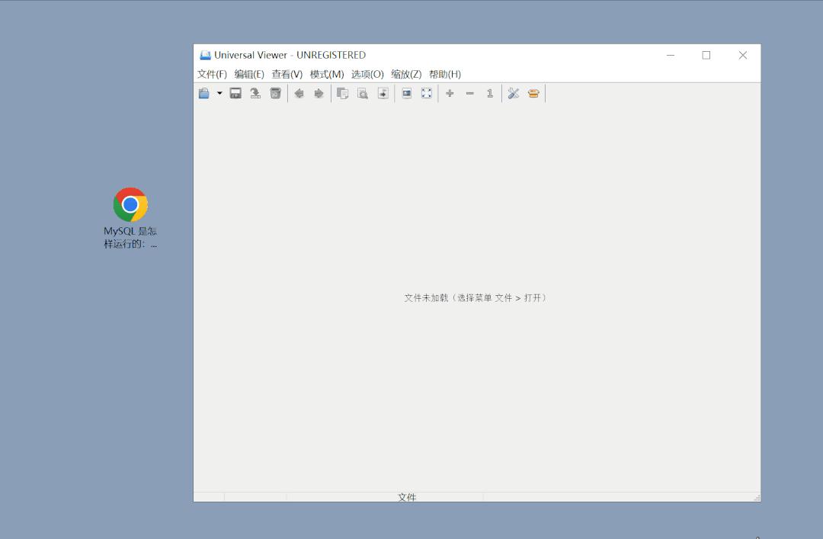This screenshot has height=539, width=823.
Task: Toggle fullscreen mode icon
Action: [x=427, y=93]
